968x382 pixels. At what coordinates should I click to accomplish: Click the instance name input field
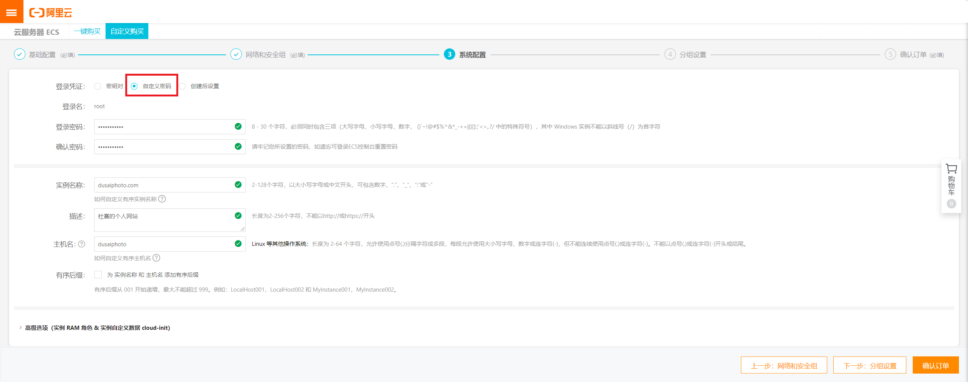point(163,185)
